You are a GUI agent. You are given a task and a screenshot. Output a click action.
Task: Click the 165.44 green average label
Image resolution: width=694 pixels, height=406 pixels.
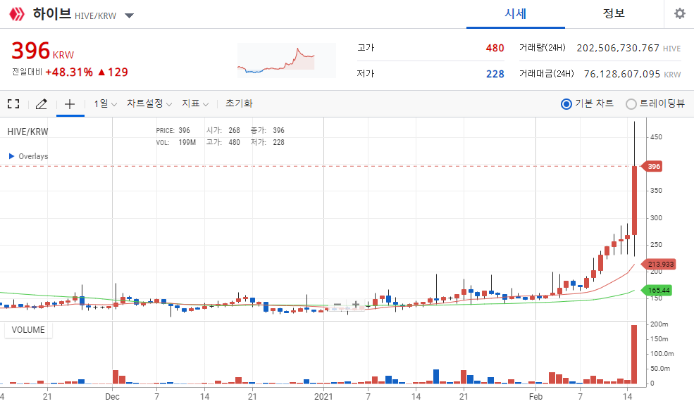click(x=657, y=291)
